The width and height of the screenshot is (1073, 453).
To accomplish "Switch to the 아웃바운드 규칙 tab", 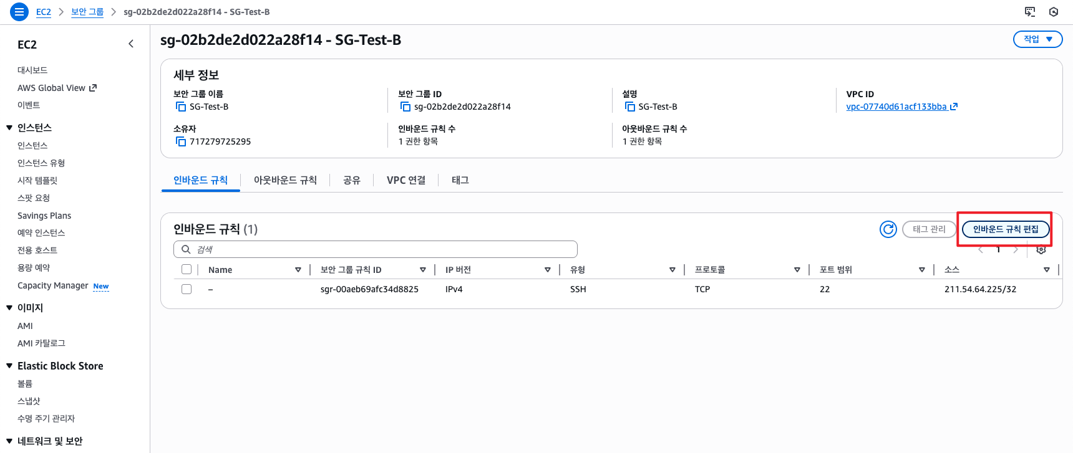I will pos(285,180).
